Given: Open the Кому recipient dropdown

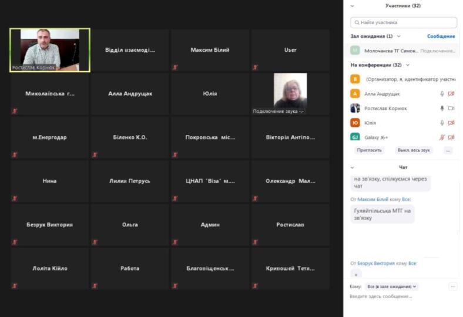Looking at the screenshot, I should click(x=391, y=286).
